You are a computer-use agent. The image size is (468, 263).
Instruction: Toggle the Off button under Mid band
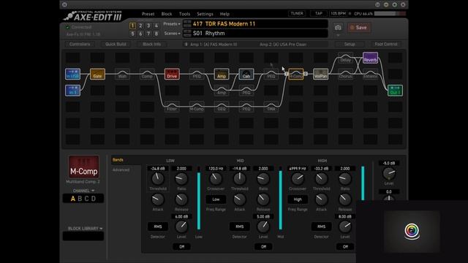click(263, 247)
